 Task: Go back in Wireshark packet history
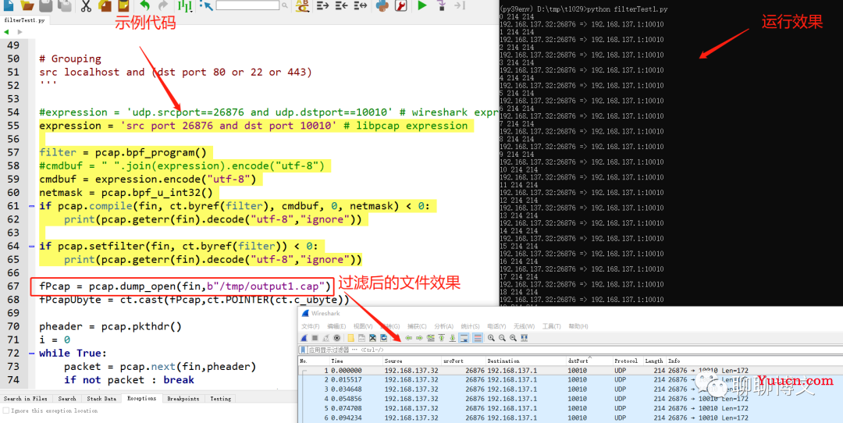coord(408,338)
